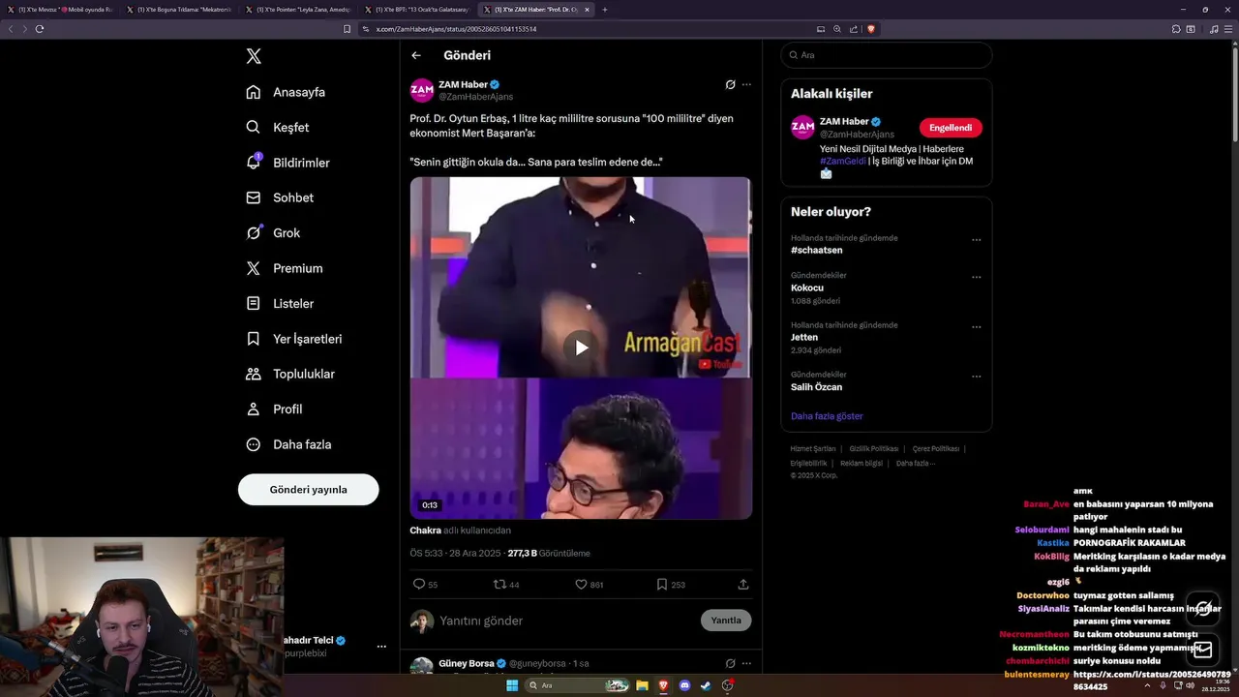Open more options for Jetten trend
The height and width of the screenshot is (697, 1239).
click(976, 326)
